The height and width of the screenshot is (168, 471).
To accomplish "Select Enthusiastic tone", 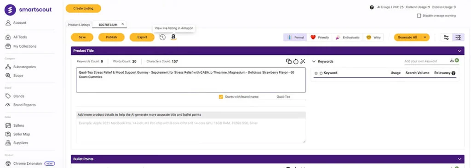I will point(347,38).
